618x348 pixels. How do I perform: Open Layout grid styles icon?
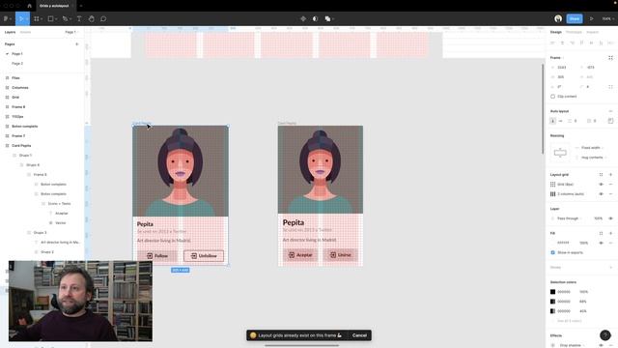coord(601,174)
